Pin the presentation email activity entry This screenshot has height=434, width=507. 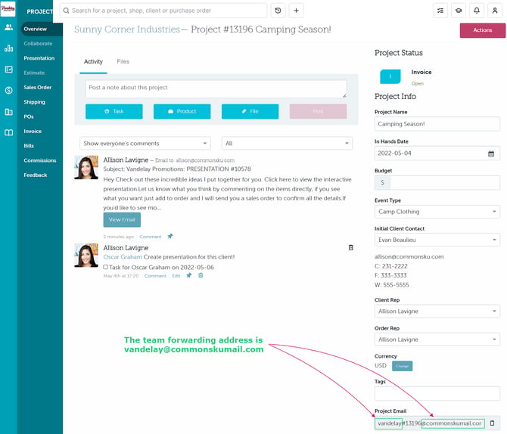[x=170, y=236]
